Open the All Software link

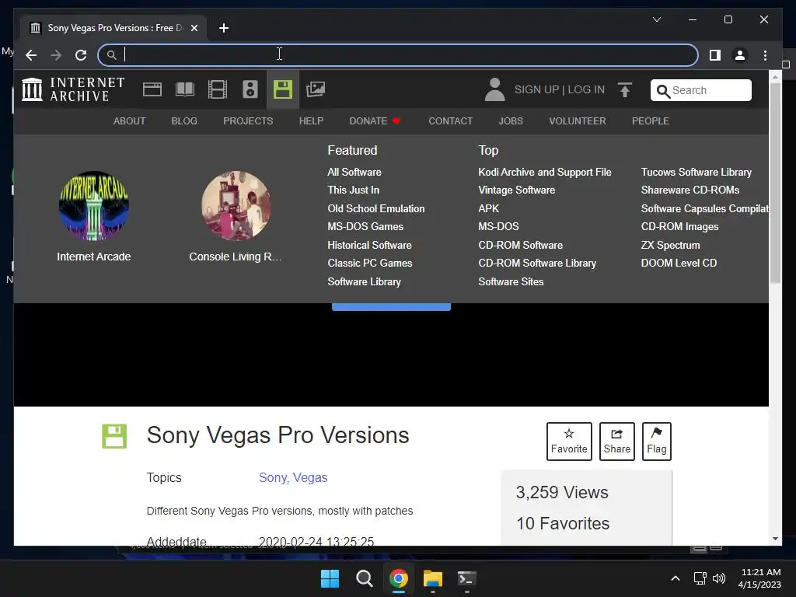coord(354,172)
